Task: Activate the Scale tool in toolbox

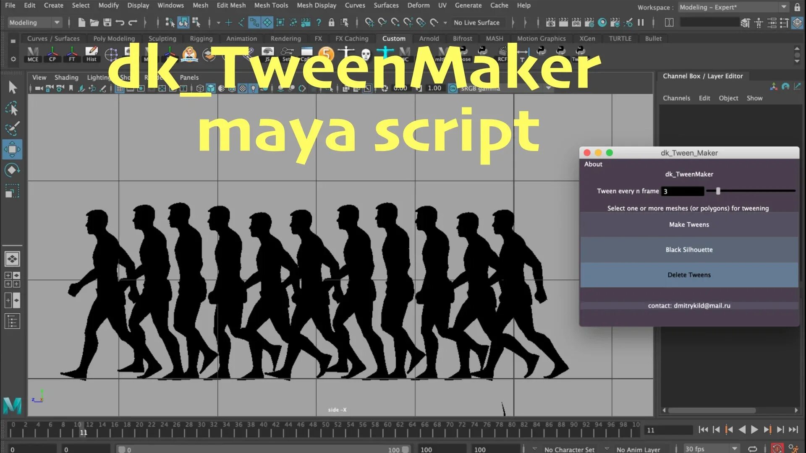Action: coord(12,191)
